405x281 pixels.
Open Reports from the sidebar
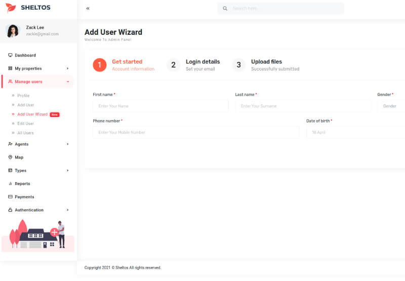tap(22, 184)
